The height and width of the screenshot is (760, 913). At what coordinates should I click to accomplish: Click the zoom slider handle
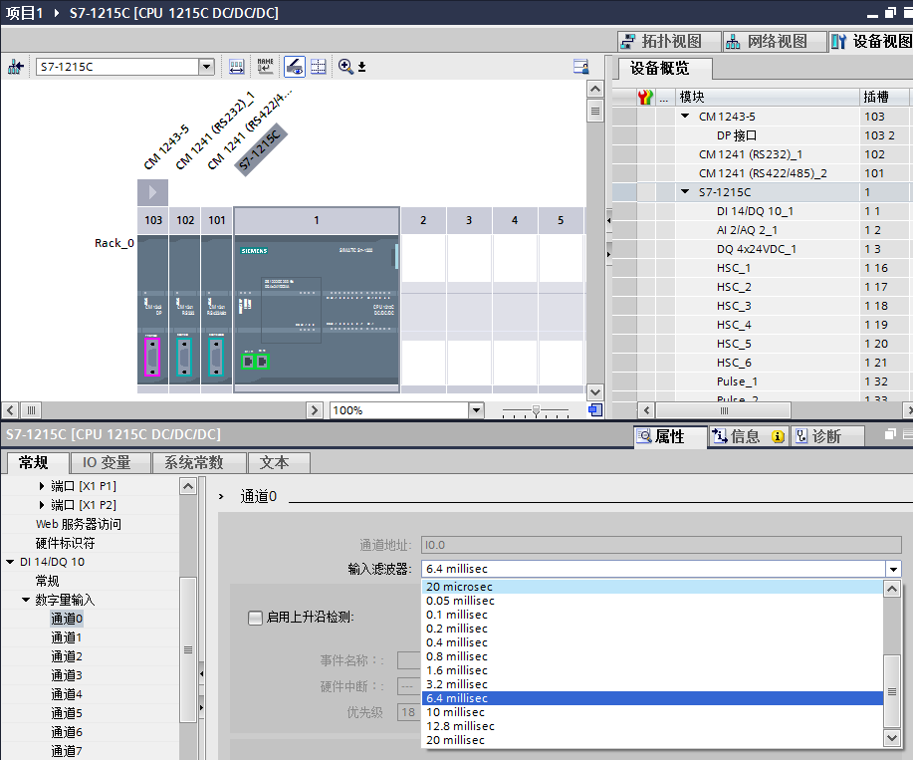pyautogui.click(x=536, y=410)
